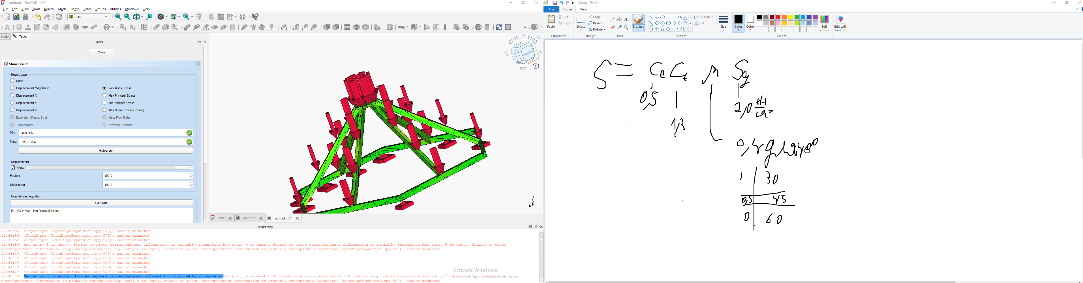Viewport: 1083px width, 283px height.
Task: Pick the yellow color swatch in Paint
Action: [x=790, y=17]
